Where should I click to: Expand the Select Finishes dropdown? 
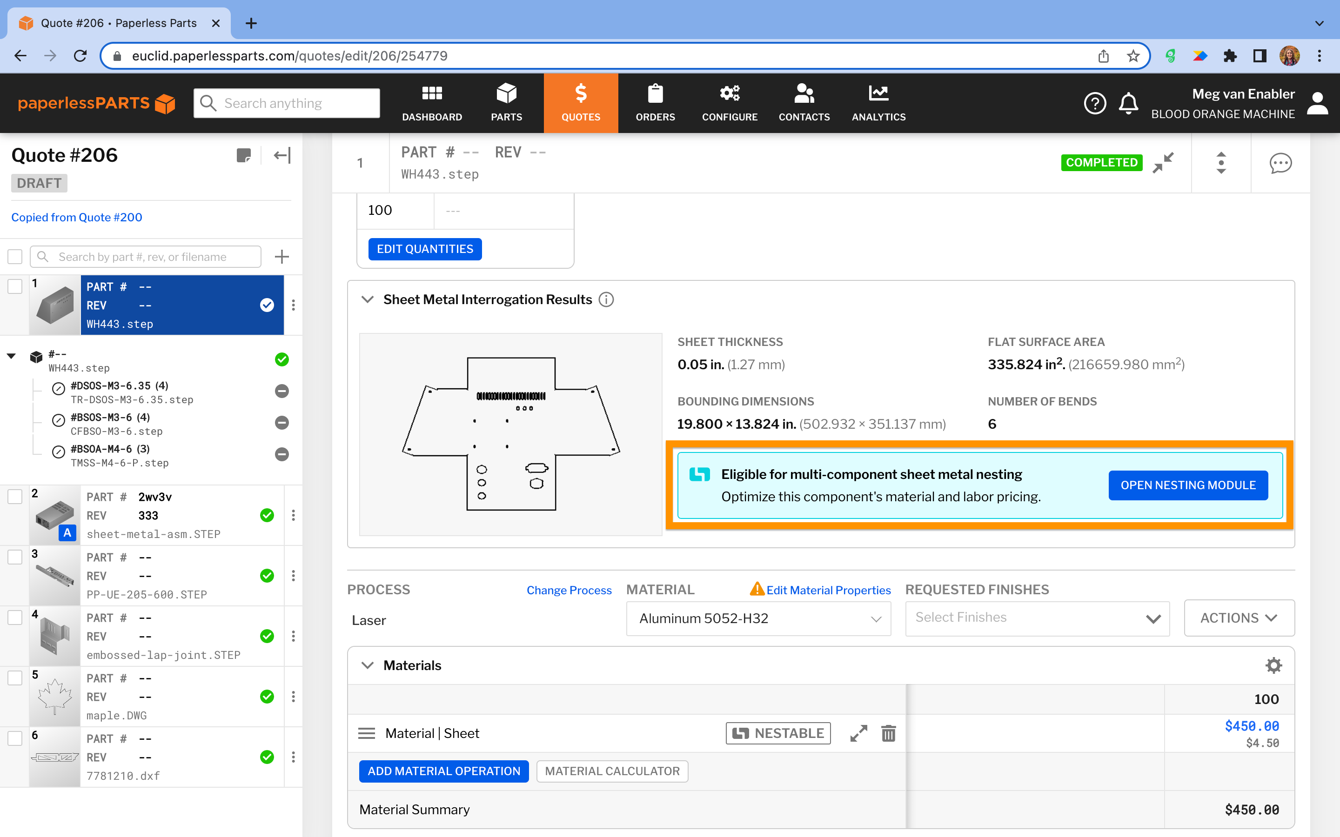(x=1037, y=618)
